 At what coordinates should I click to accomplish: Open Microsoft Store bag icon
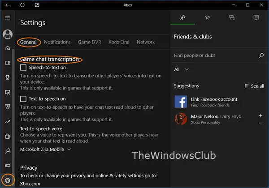point(8,136)
